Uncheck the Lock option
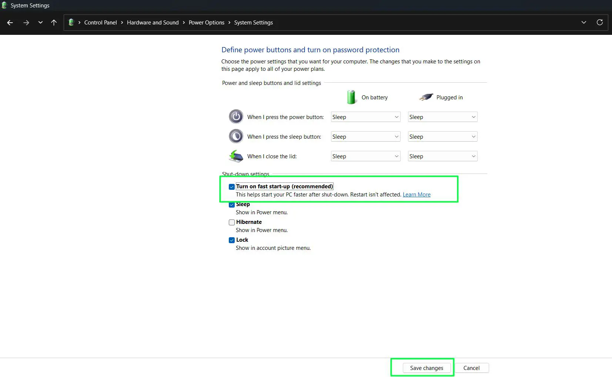Viewport: 612px width, 377px height. pos(231,240)
